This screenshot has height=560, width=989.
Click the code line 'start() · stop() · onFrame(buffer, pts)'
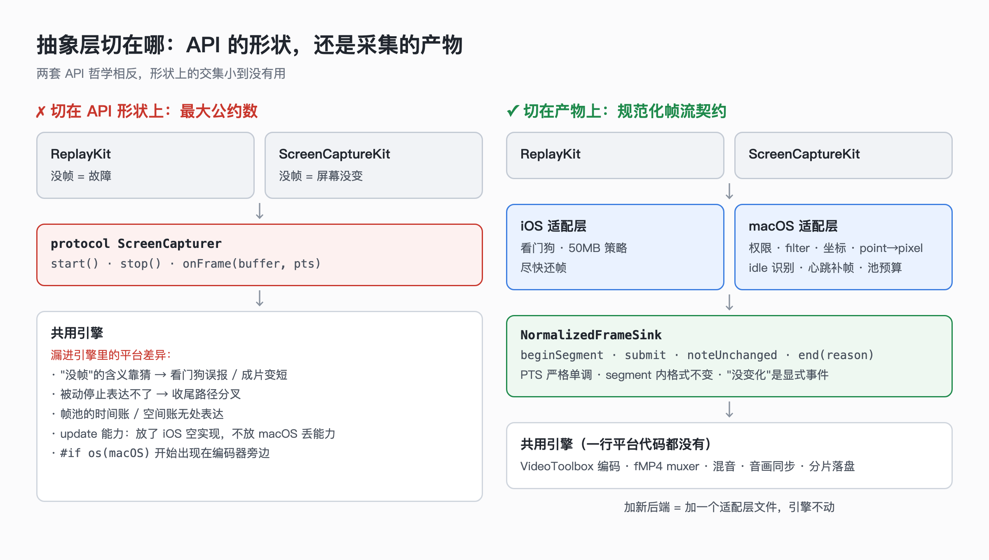point(185,264)
